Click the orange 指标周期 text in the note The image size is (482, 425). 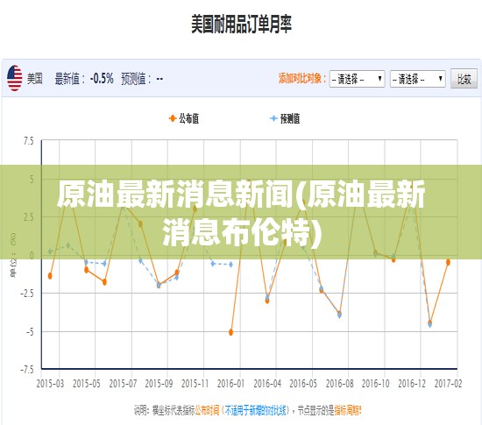(x=348, y=410)
